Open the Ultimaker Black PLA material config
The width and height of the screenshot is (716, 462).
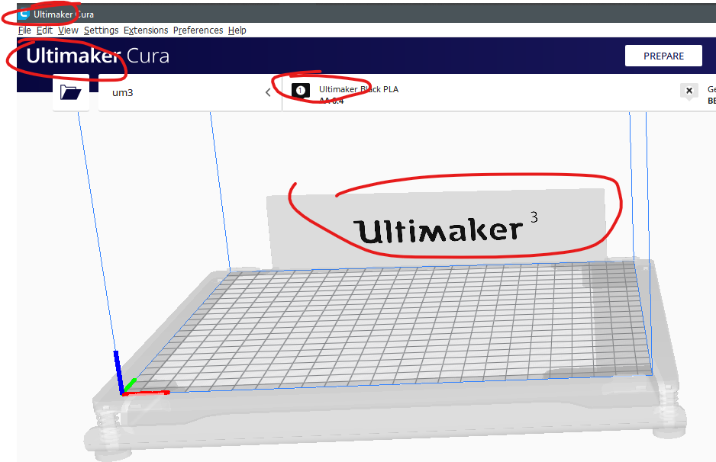[x=359, y=94]
